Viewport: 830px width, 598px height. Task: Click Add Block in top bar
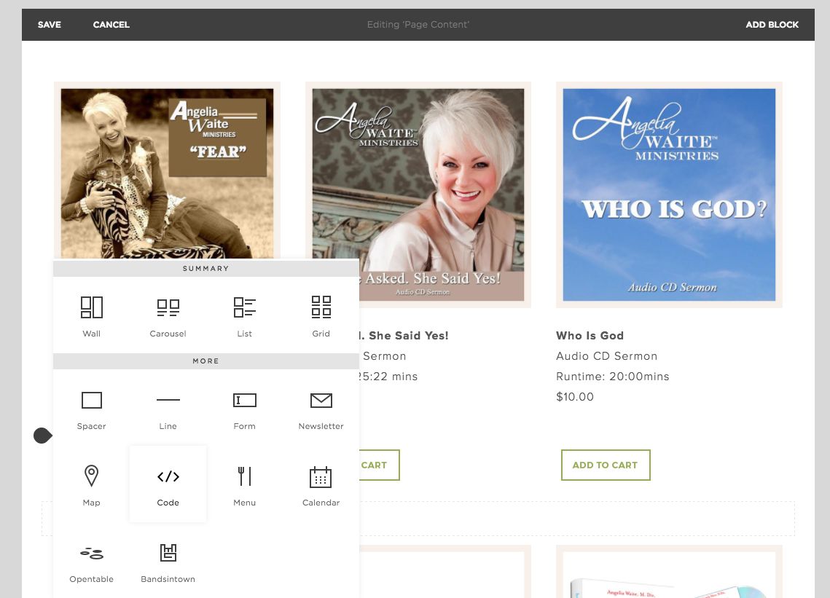tap(772, 24)
